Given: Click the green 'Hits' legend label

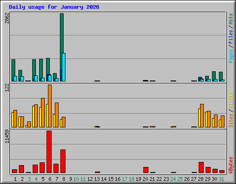Looking at the screenshot, I should (231, 19).
